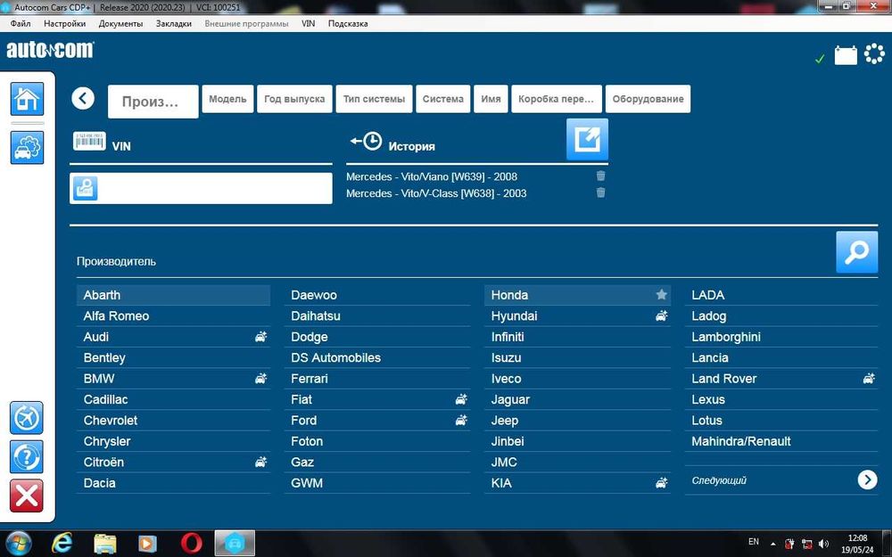Image resolution: width=892 pixels, height=557 pixels.
Task: Select manufacturer Chevrolet
Action: point(174,421)
